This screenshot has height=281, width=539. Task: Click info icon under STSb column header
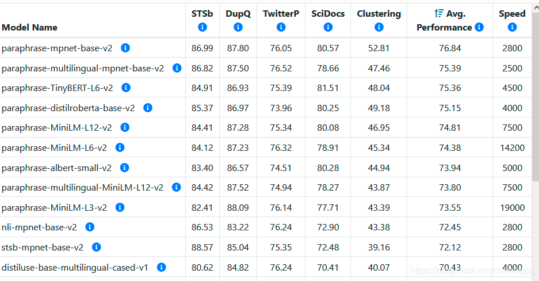coord(202,27)
